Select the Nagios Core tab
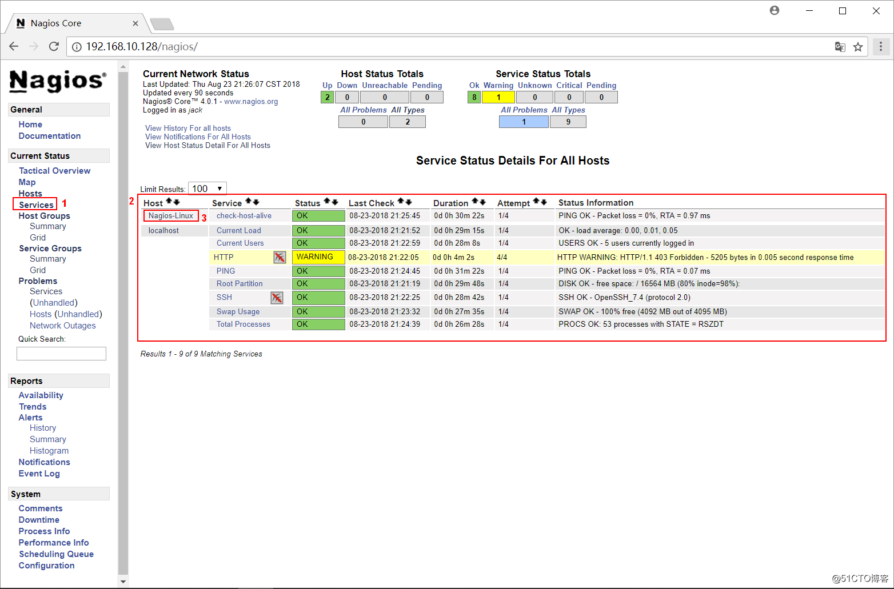This screenshot has height=589, width=894. (x=74, y=23)
